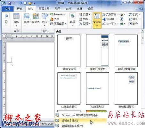Screen dimensions: 145x128
Task: Choose 绘制文本框(D) menu item
Action: (81, 120)
